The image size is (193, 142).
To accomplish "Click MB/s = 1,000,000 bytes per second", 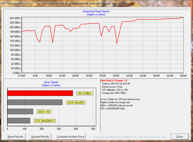I will [117, 106].
